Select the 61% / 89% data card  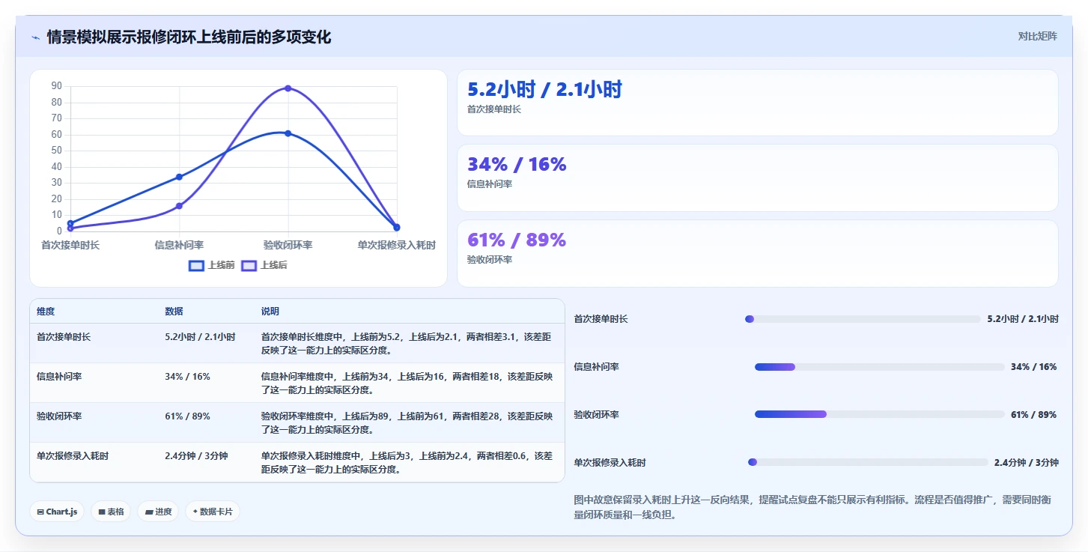[x=757, y=253]
